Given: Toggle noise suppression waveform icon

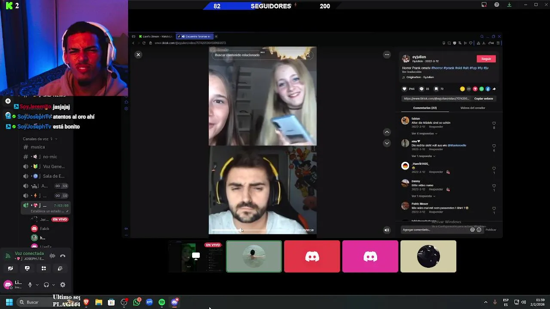Looking at the screenshot, I should [52, 256].
